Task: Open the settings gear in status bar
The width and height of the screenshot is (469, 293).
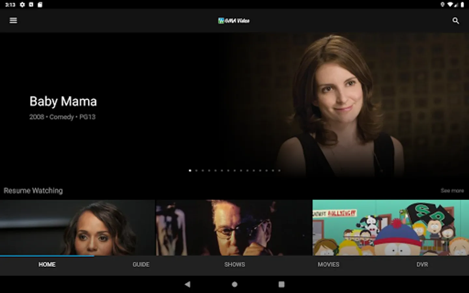Action: click(x=22, y=5)
